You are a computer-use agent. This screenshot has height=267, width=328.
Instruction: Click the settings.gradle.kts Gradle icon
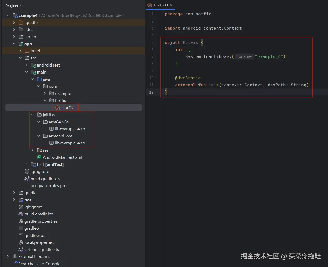(x=21, y=249)
